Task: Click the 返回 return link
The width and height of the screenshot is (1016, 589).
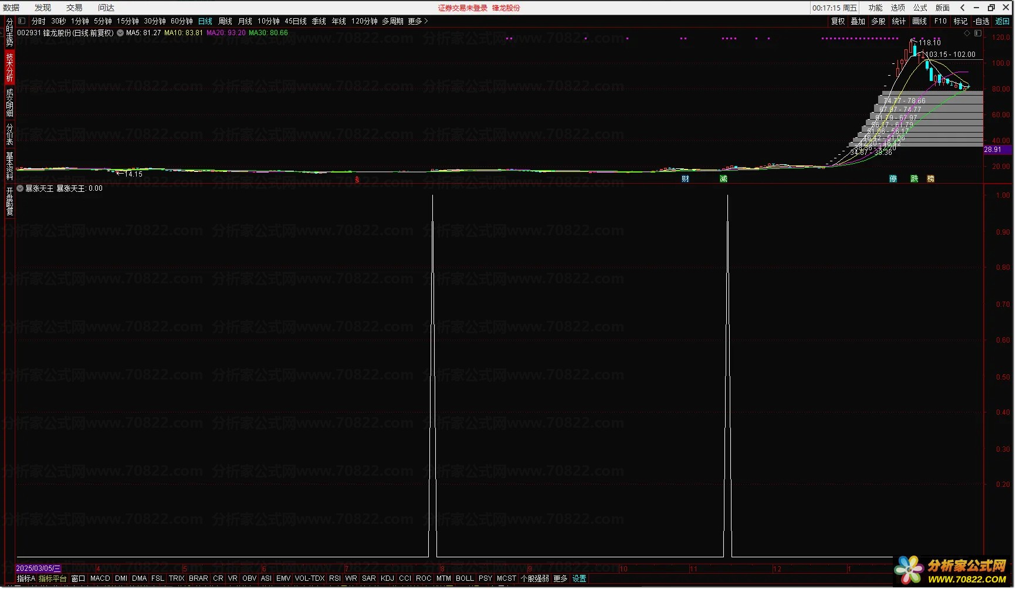Action: coord(1003,21)
